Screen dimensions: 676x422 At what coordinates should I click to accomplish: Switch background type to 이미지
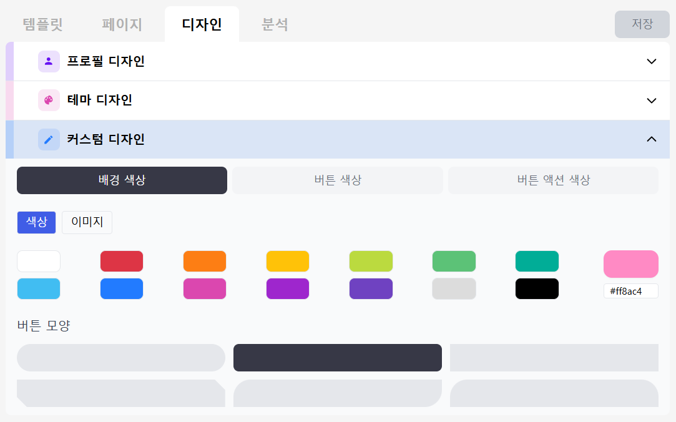coord(87,222)
